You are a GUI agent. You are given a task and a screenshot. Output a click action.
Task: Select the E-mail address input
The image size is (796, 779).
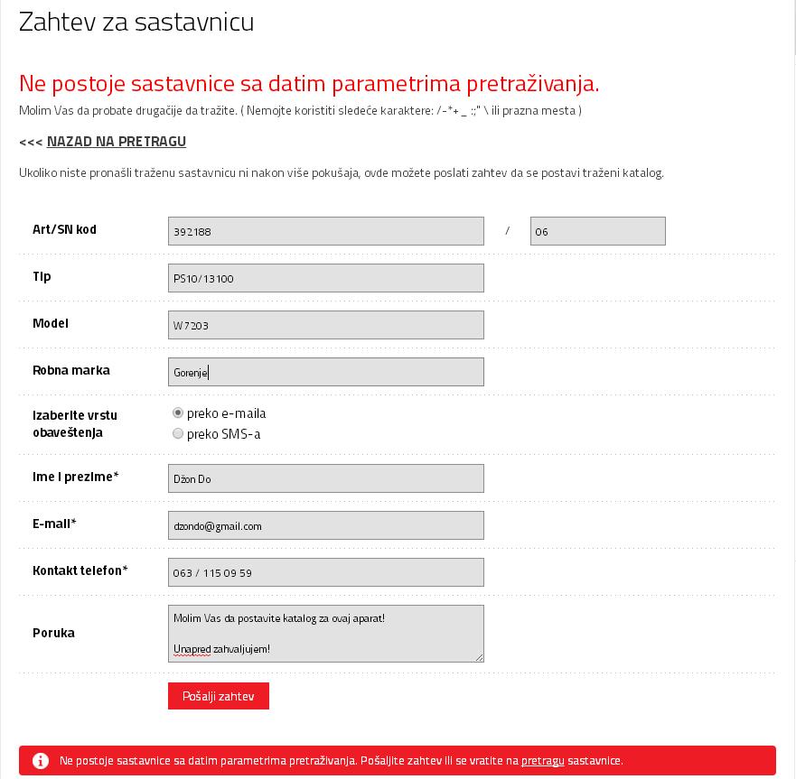click(x=325, y=525)
